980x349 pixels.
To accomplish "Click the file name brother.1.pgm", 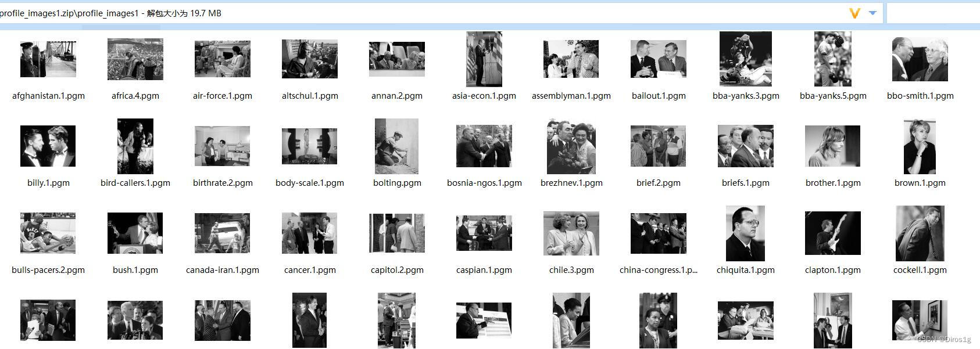I will click(833, 183).
